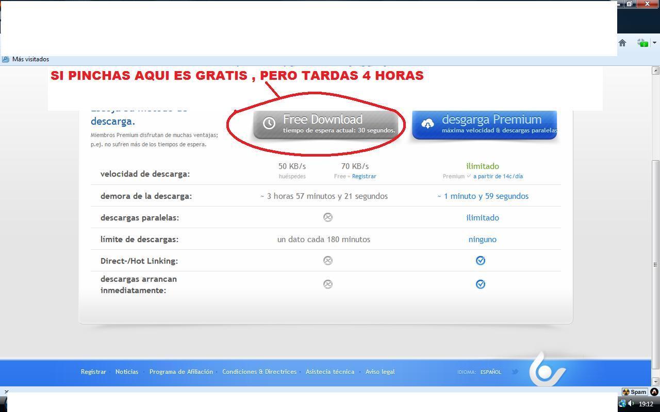Follow the 'a partir de 14c/día' link
This screenshot has height=412, width=660.
point(498,176)
